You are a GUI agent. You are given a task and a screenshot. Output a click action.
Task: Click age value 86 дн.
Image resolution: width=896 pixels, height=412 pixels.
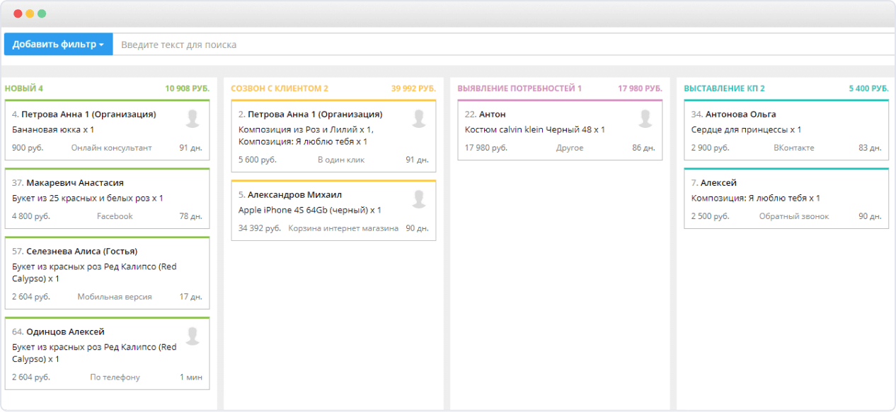pos(644,148)
